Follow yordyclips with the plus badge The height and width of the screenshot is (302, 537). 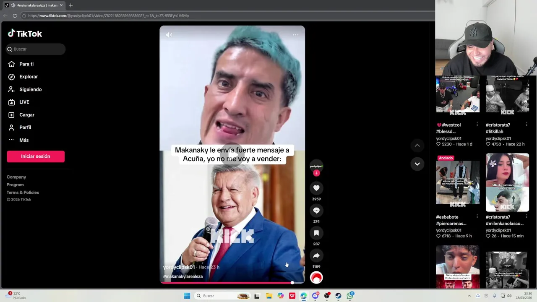pos(316,173)
